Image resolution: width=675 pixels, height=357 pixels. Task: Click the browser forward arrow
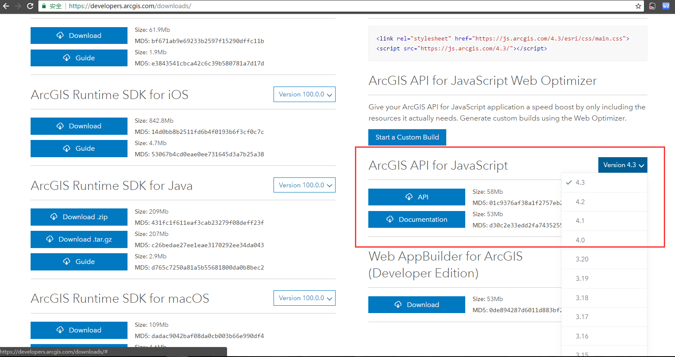18,6
